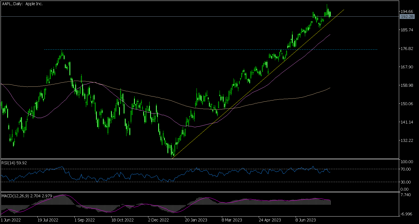Click the 132.22 price axis label

tap(406, 140)
